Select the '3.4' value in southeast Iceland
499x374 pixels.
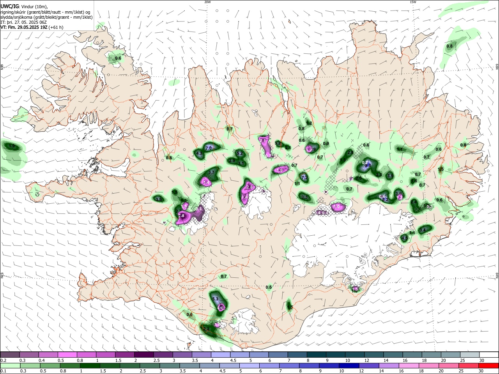(423, 230)
